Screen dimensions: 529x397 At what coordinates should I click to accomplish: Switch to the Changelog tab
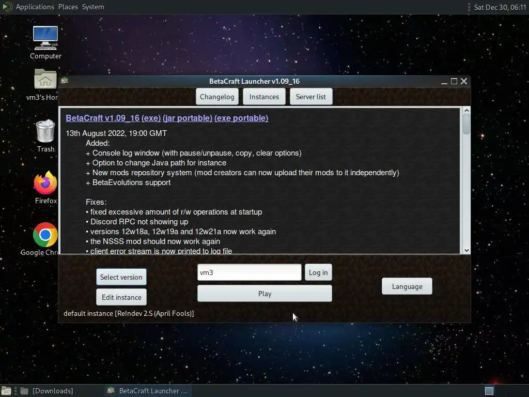[x=217, y=97]
